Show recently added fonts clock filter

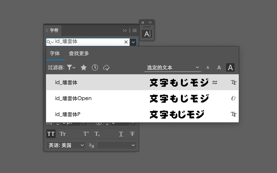point(95,68)
